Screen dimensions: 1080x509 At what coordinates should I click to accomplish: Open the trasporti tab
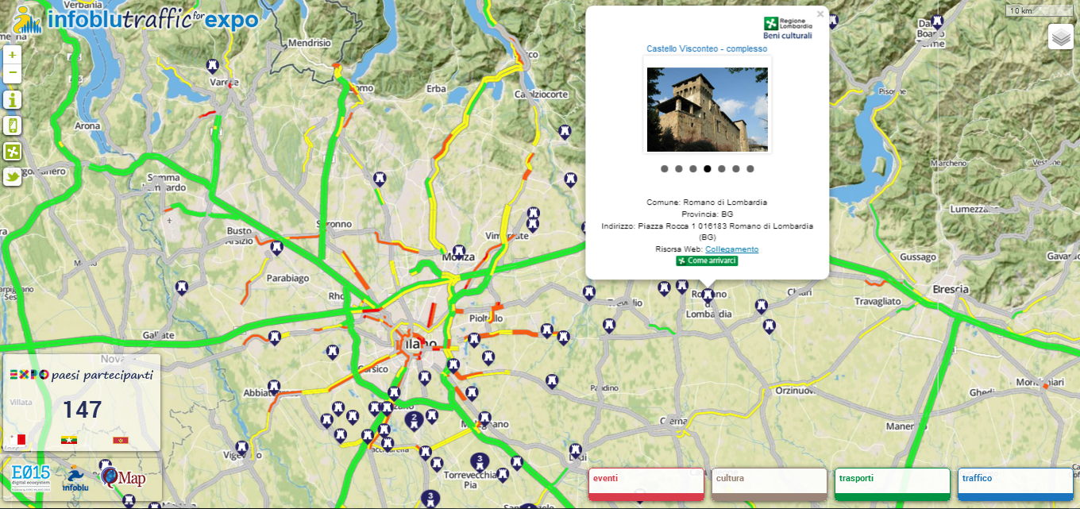(x=892, y=484)
